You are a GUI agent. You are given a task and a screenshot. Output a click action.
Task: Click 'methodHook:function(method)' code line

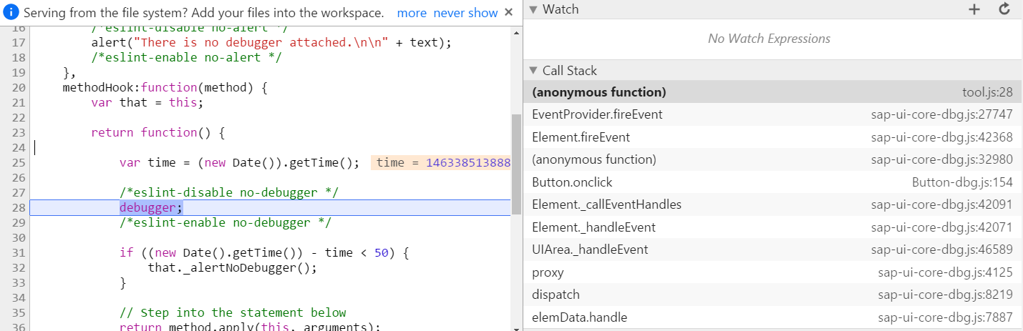click(x=165, y=87)
